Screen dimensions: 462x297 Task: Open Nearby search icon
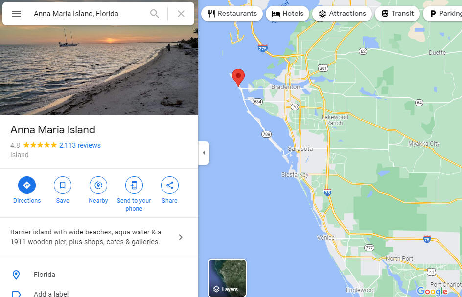tap(98, 185)
